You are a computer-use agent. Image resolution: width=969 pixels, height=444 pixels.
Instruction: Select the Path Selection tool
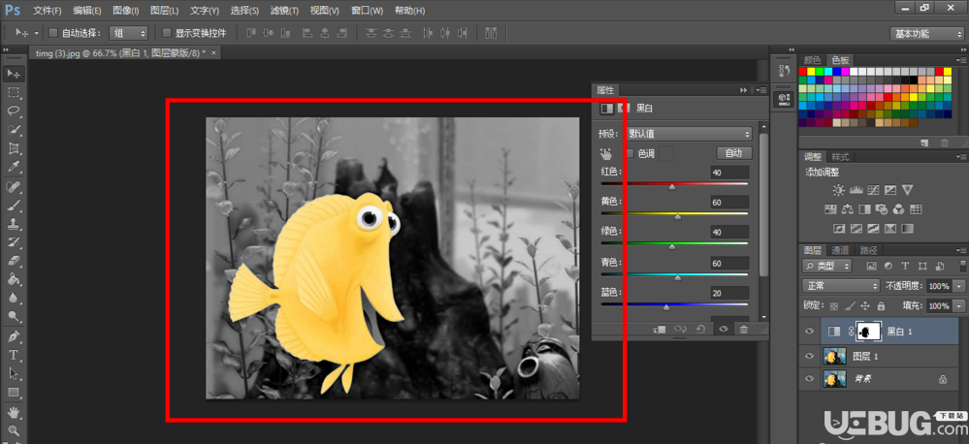pyautogui.click(x=13, y=373)
